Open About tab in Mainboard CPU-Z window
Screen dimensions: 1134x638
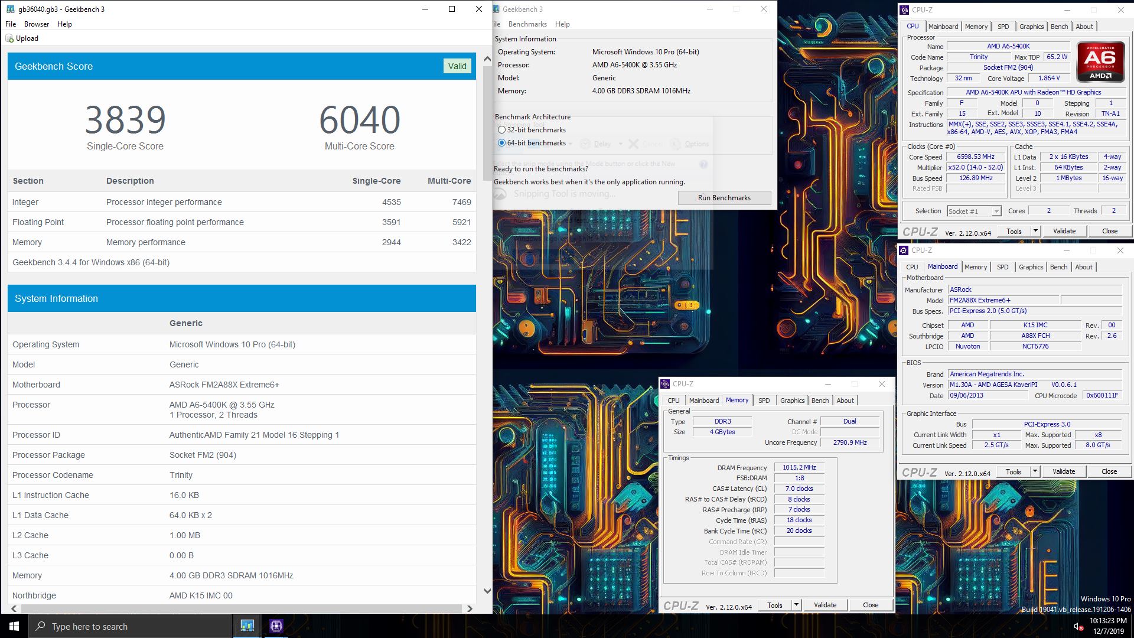point(1083,267)
